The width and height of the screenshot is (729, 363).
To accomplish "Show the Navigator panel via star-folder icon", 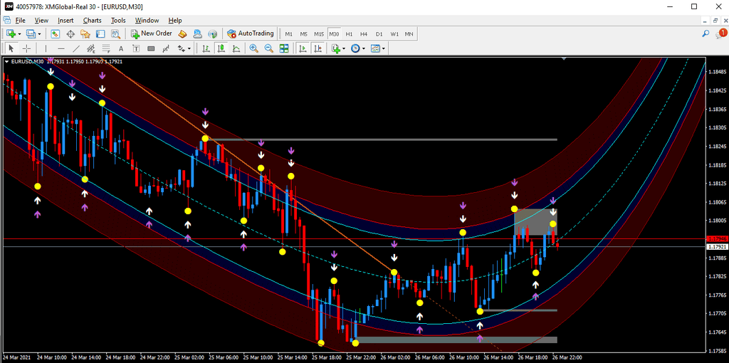I will tap(85, 34).
